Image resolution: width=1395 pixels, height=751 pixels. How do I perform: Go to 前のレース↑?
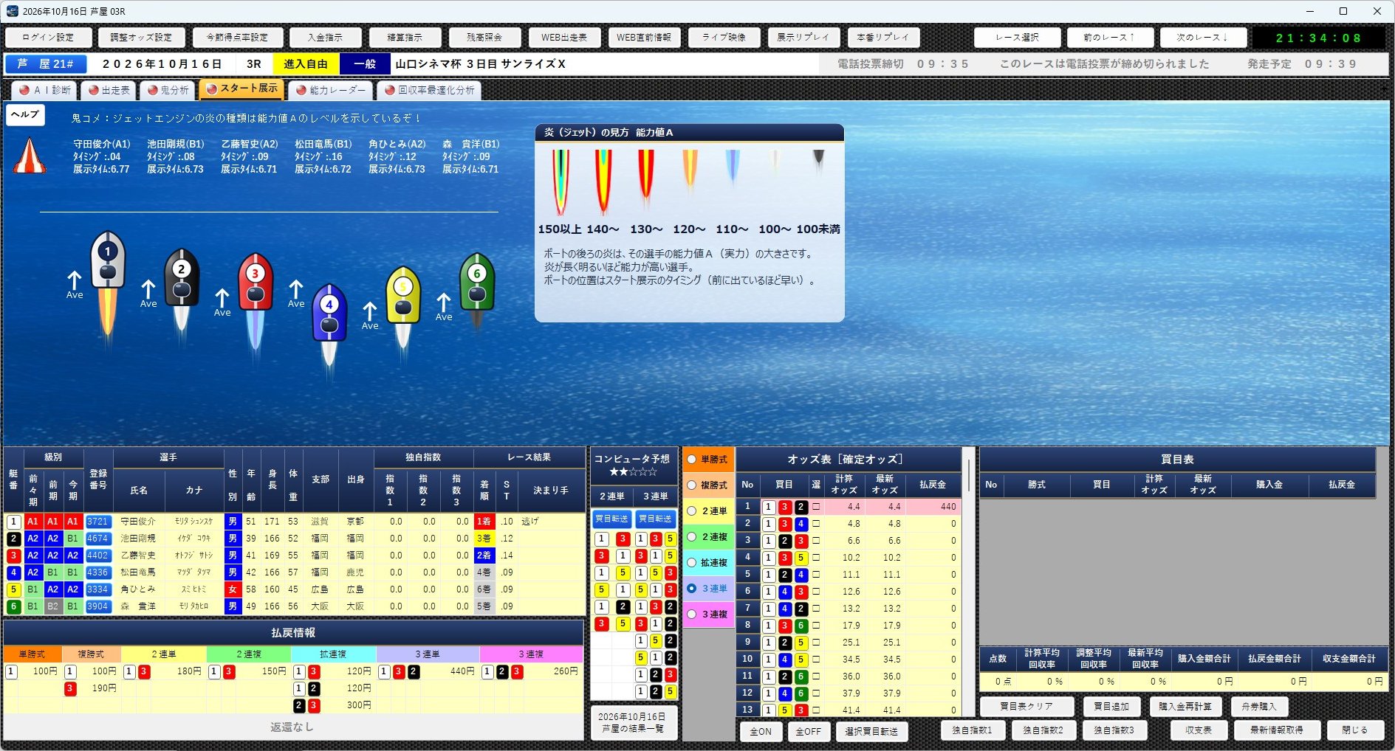1110,38
